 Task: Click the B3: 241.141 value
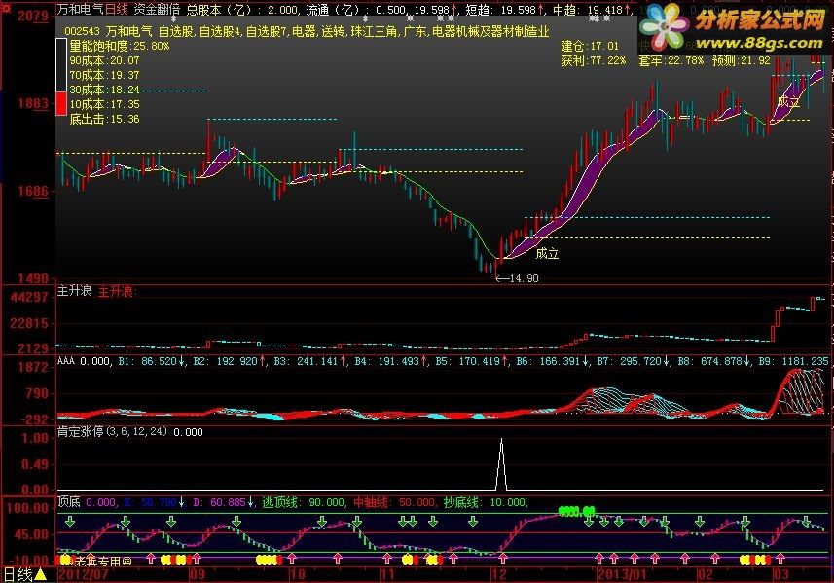coord(310,362)
